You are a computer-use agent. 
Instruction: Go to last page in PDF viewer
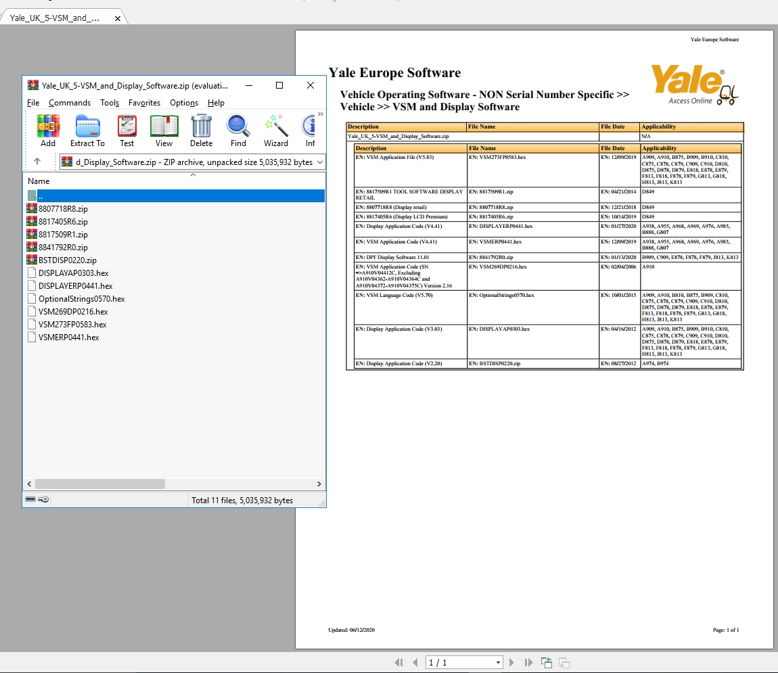[528, 662]
